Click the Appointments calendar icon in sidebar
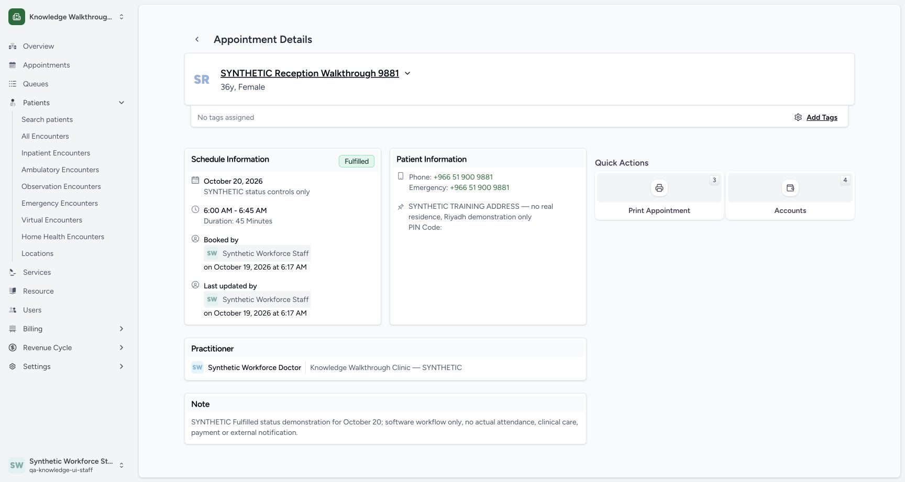The image size is (905, 482). tap(13, 65)
